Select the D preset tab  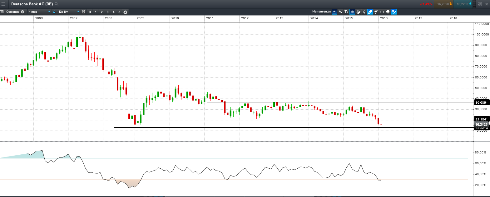tap(90, 12)
